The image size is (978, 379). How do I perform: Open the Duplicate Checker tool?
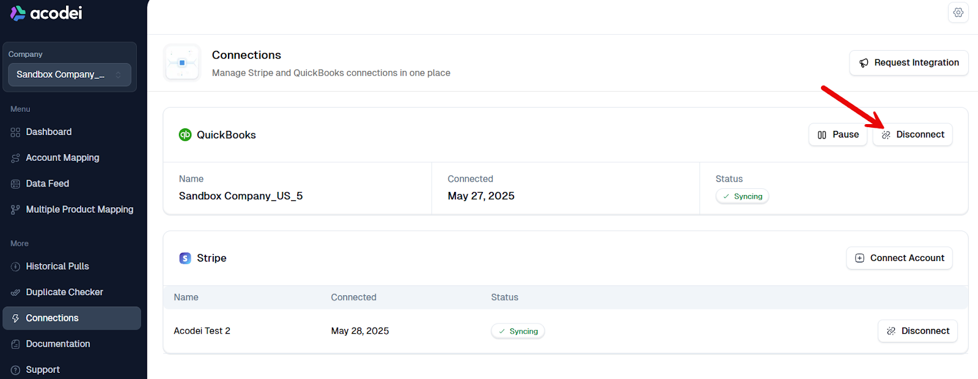click(64, 292)
